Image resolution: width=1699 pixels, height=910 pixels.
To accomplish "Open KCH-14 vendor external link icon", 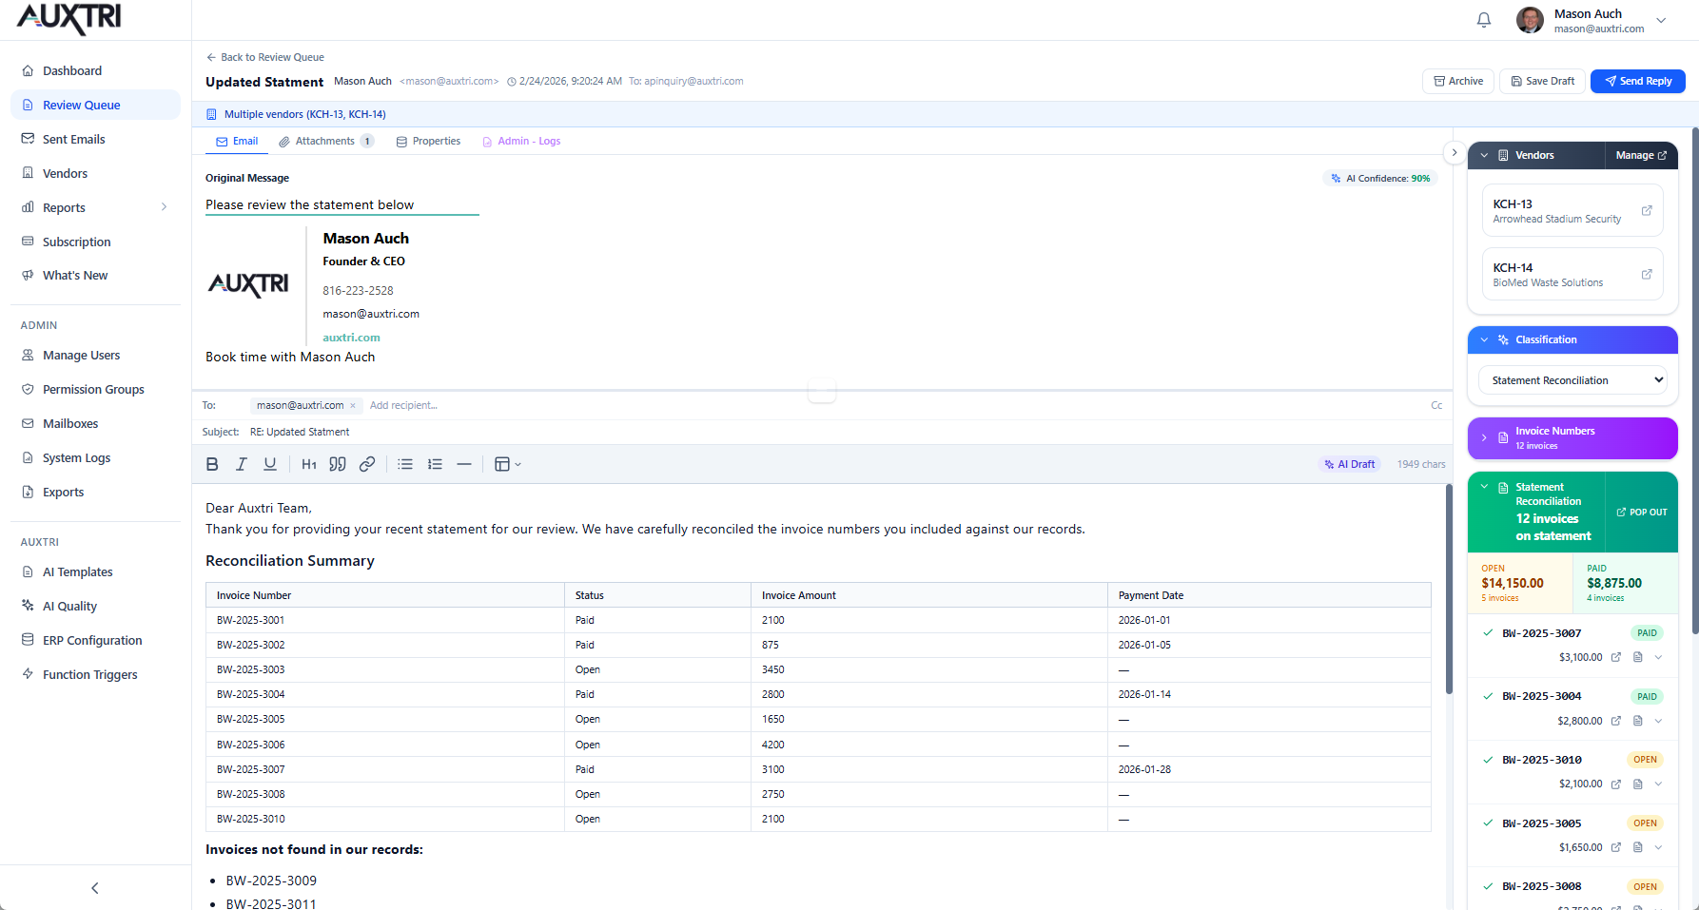I will pos(1647,274).
